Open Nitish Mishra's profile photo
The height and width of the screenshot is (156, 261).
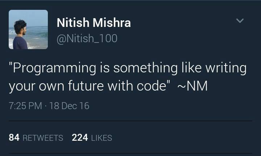(28, 29)
